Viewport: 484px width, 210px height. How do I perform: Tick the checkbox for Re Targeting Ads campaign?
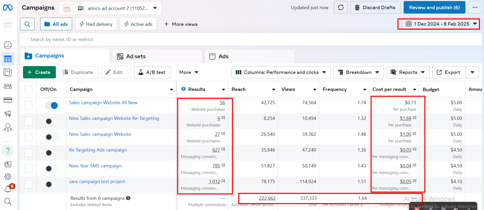tap(28, 153)
